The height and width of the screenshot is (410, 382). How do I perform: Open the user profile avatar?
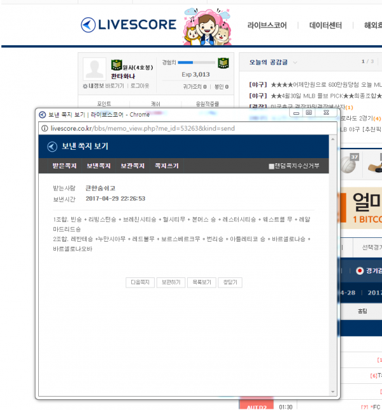coord(94,69)
